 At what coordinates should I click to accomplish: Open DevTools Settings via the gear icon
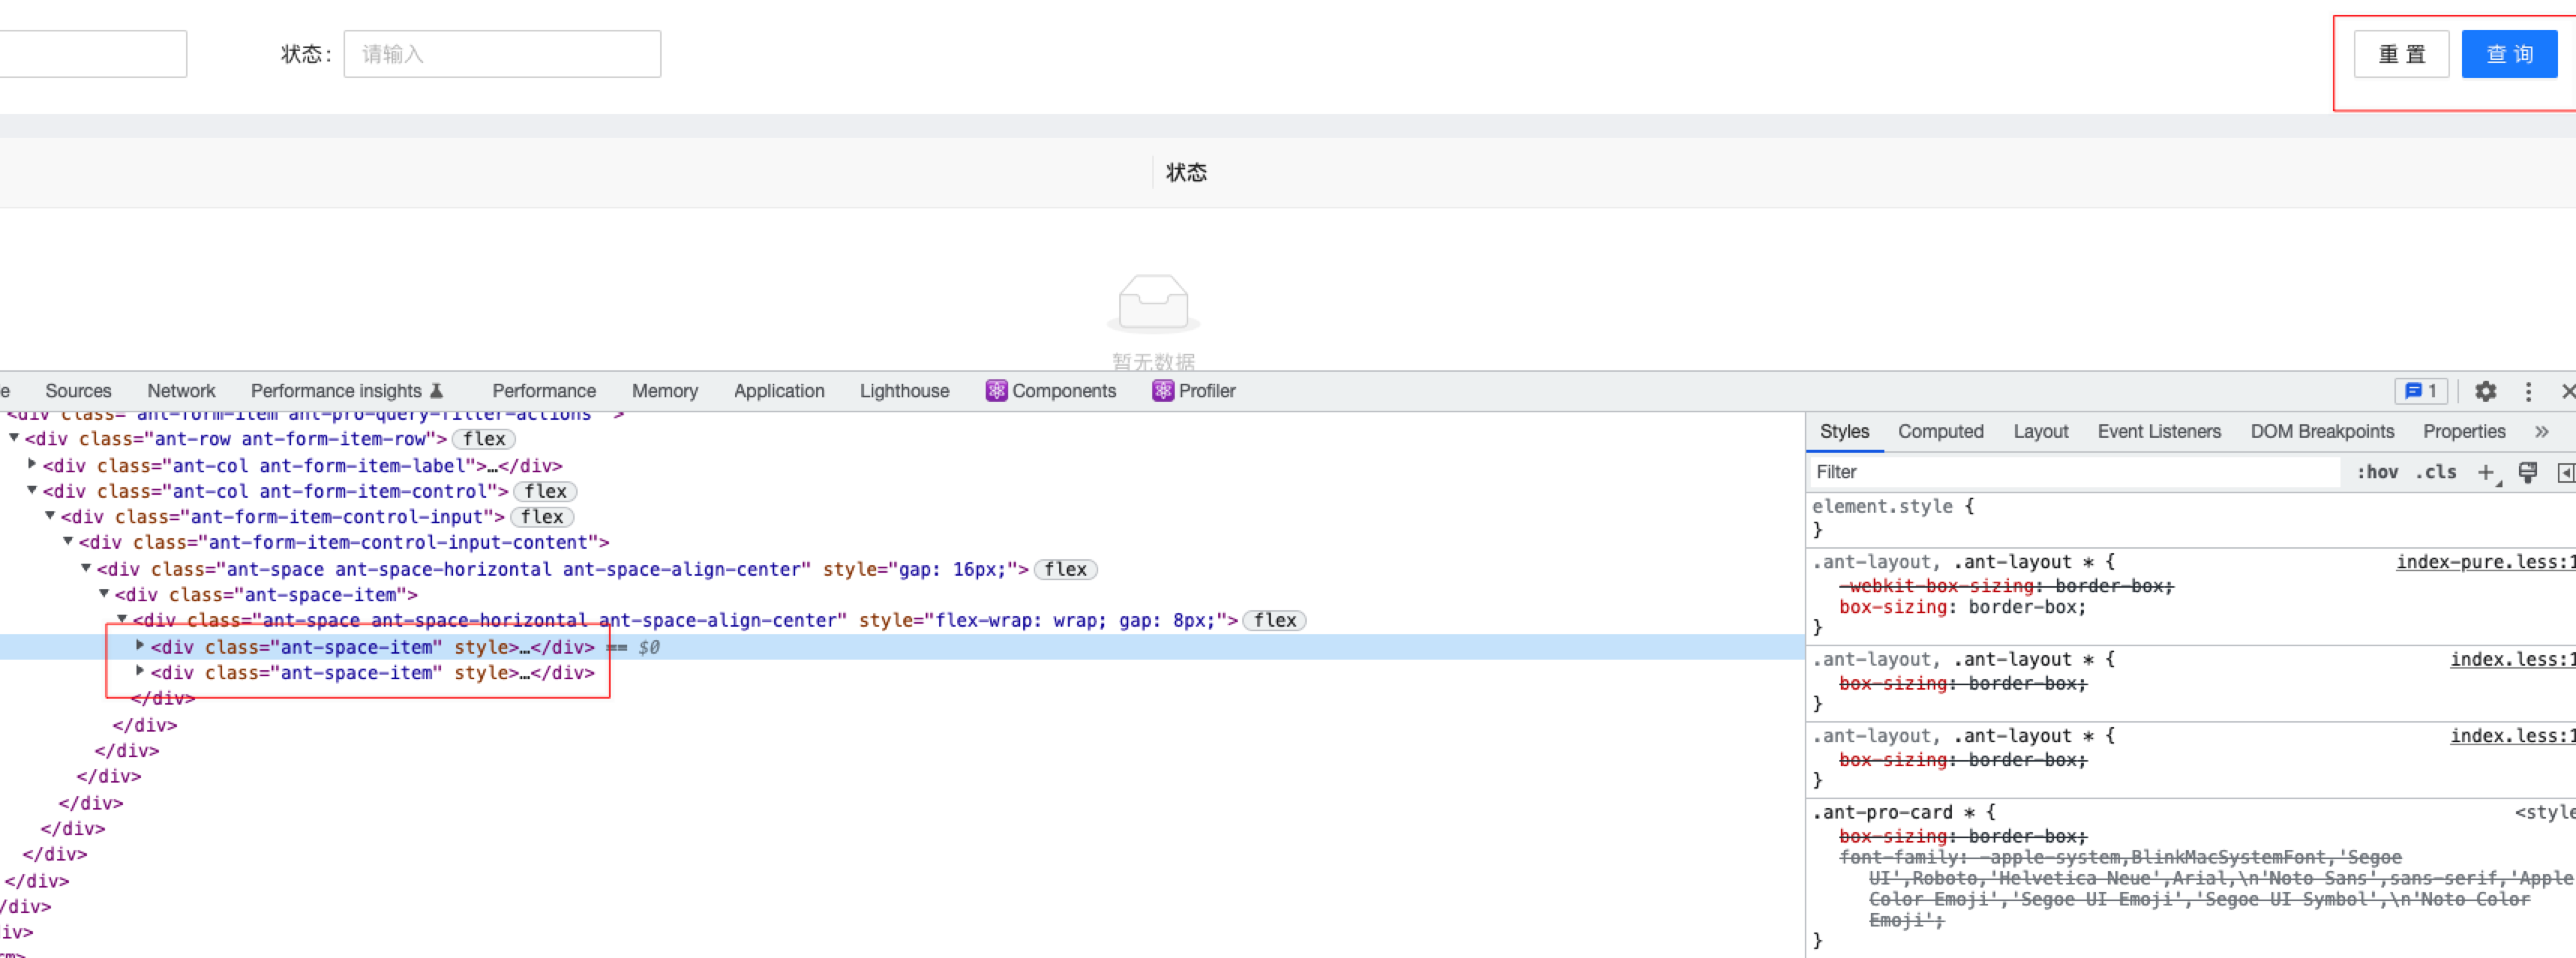click(2485, 391)
